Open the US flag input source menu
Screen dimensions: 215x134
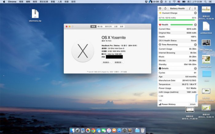click(179, 2)
